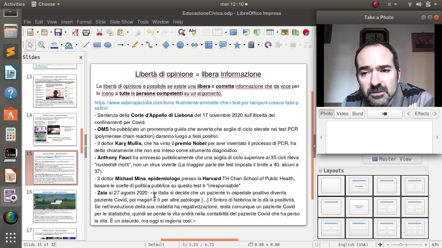Open the Paste options dropdown arrow
The width and height of the screenshot is (442, 248).
click(x=127, y=32)
